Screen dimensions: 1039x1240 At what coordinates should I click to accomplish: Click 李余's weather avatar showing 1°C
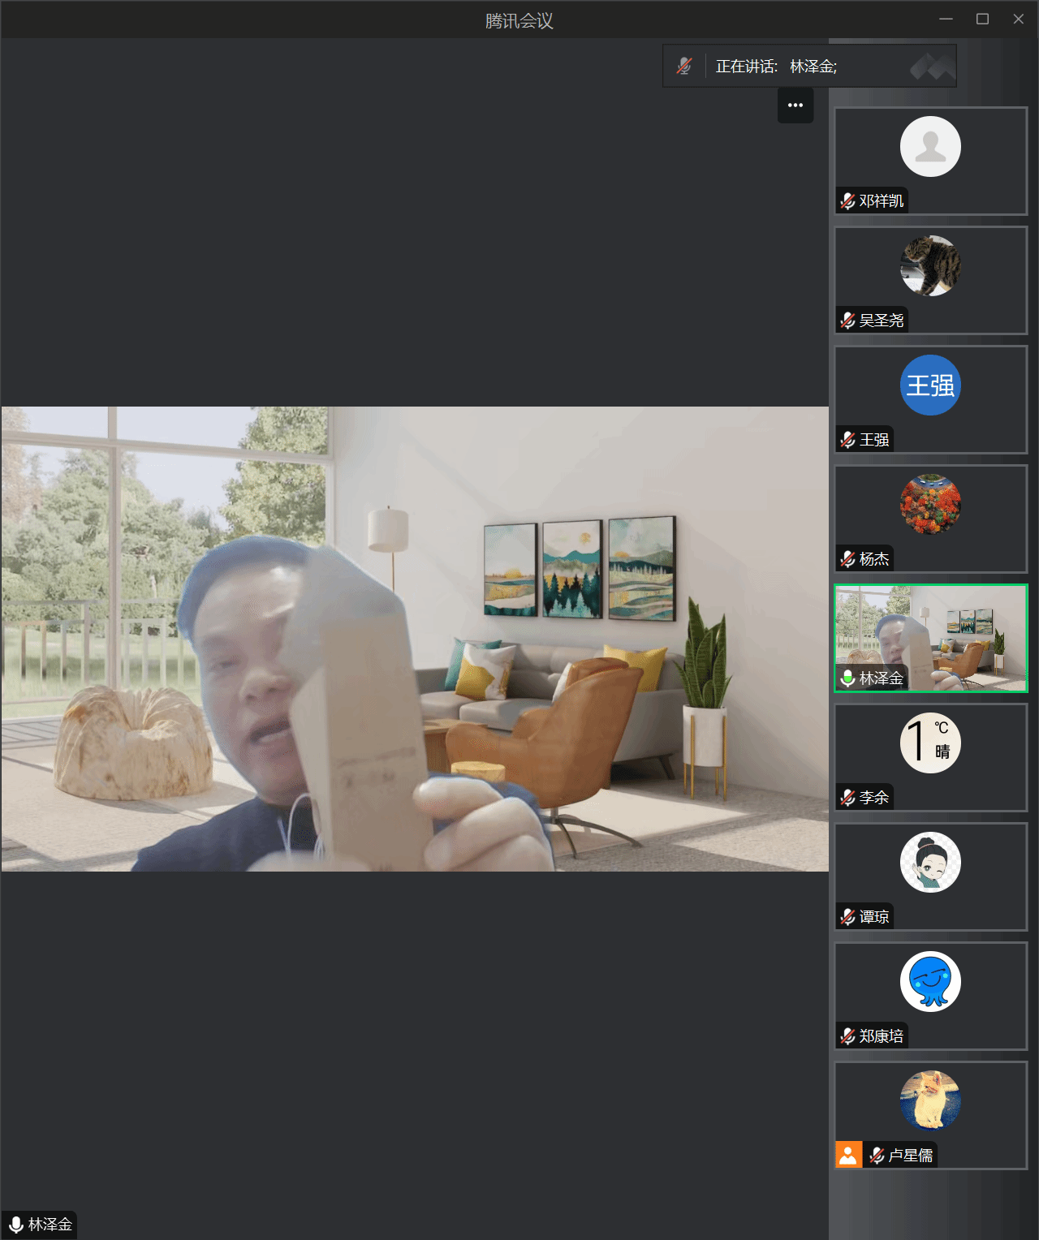930,743
